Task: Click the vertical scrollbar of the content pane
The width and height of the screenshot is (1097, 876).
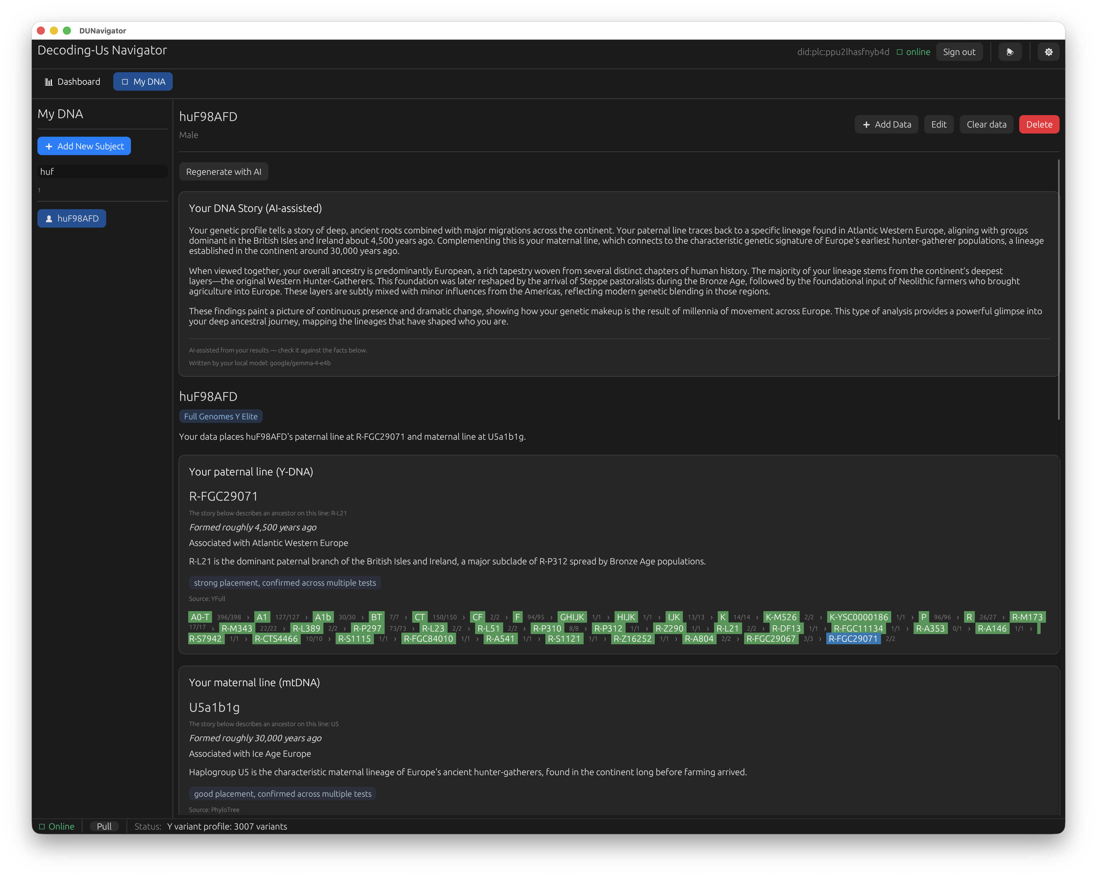Action: [1058, 290]
